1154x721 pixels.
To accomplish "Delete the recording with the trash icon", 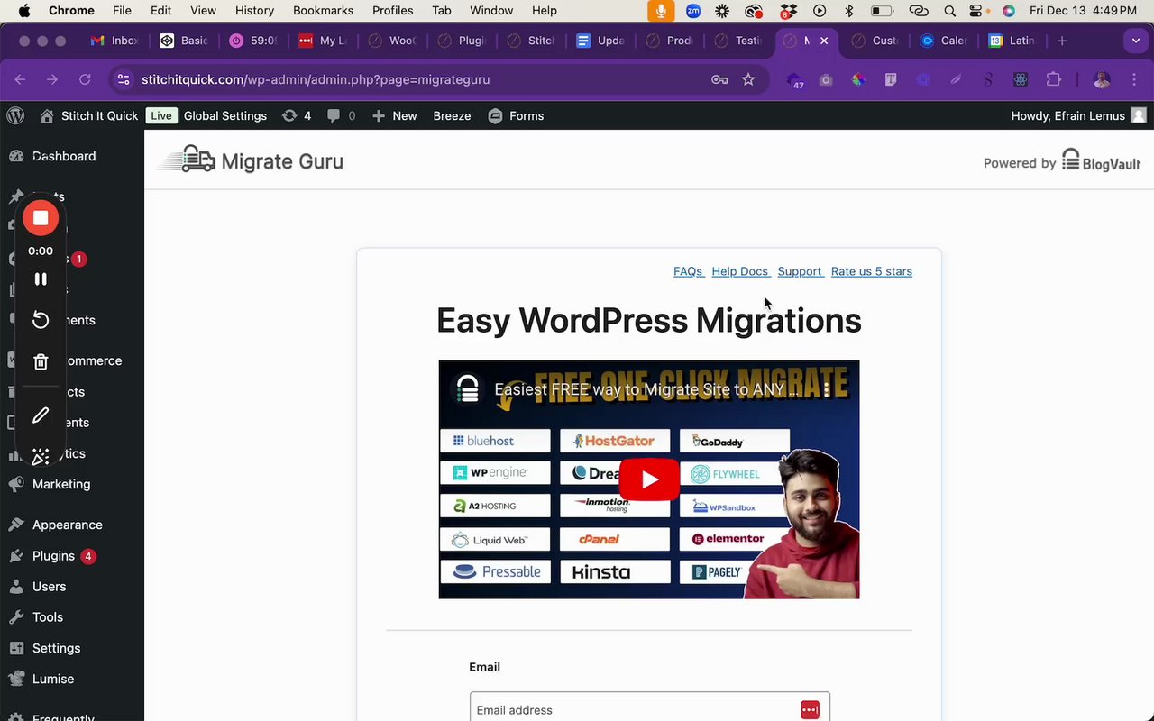I will 41,361.
